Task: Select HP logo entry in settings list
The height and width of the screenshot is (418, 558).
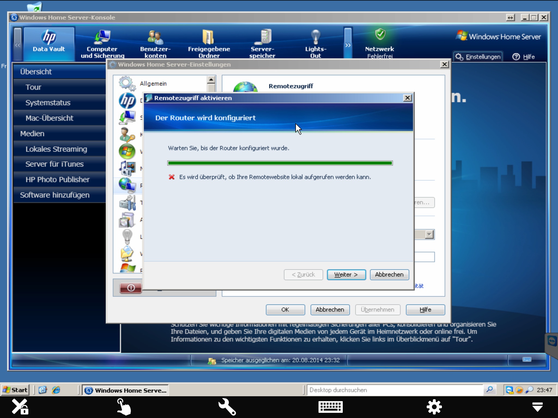Action: 127,101
